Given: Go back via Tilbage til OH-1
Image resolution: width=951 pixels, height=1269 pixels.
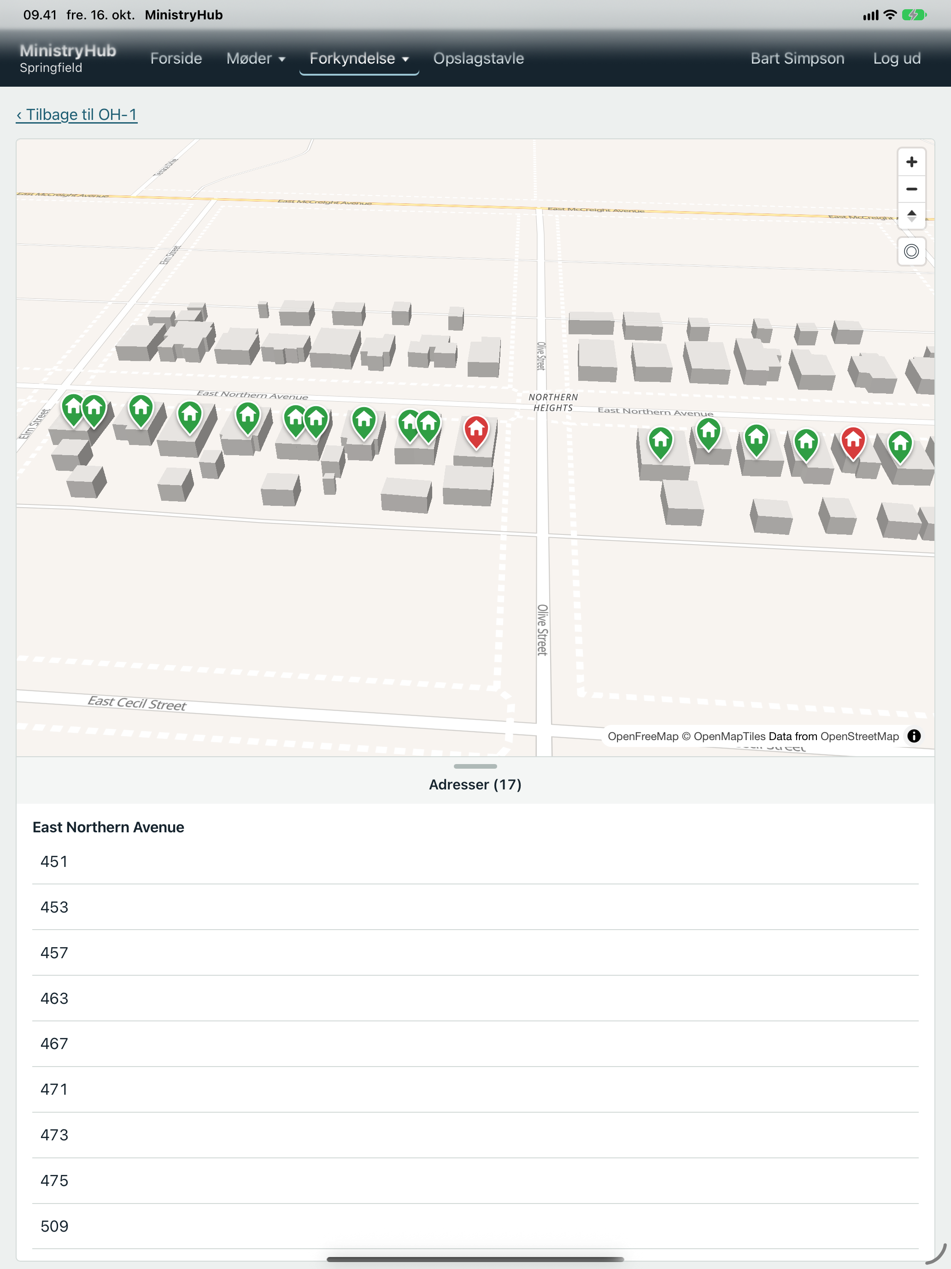Looking at the screenshot, I should point(77,115).
